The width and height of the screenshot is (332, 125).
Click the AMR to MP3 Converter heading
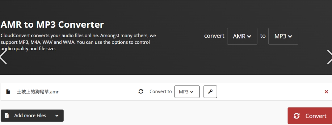[x=52, y=25]
